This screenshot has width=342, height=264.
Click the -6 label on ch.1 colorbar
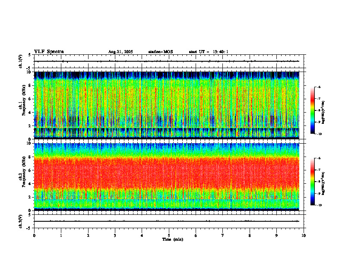pos(319,87)
